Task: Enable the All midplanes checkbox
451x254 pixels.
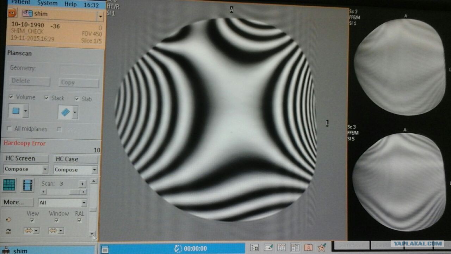Action: point(10,128)
